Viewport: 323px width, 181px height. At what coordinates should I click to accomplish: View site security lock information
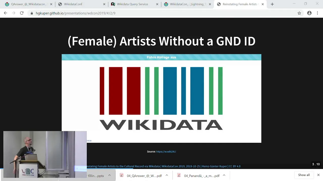pyautogui.click(x=32, y=13)
